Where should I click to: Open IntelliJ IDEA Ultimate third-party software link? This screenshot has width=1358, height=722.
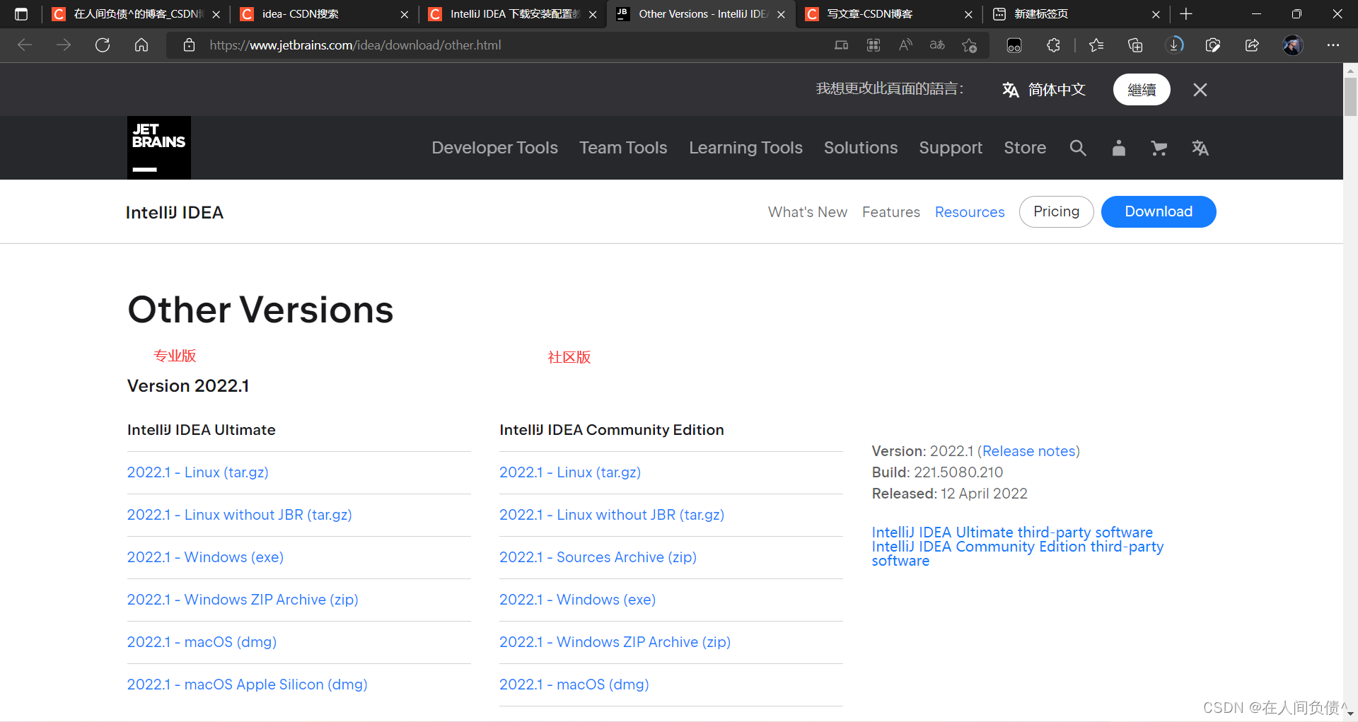point(1012,532)
